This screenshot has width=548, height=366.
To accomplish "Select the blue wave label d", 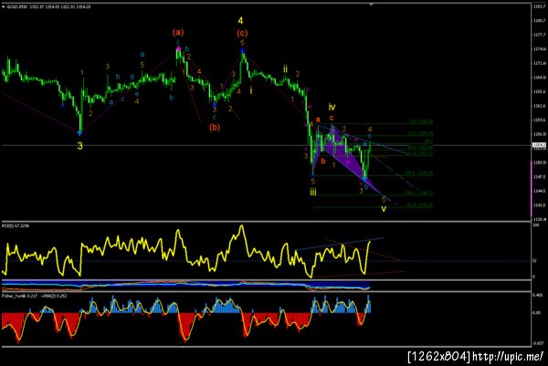I will click(x=132, y=78).
